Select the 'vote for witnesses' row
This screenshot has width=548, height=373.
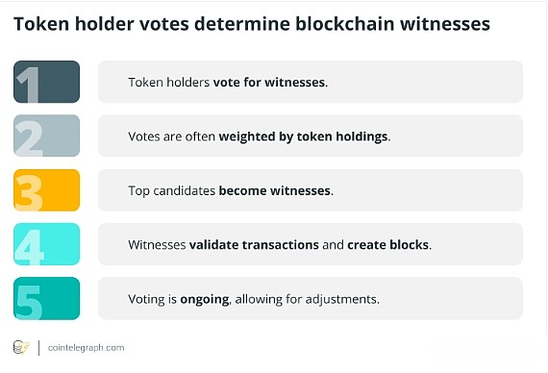(311, 82)
